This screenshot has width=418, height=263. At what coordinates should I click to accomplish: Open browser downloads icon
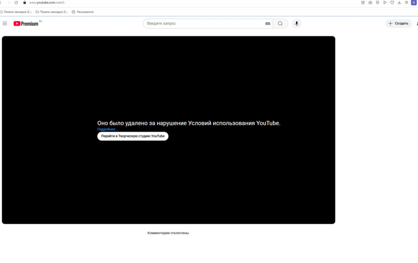point(399,2)
